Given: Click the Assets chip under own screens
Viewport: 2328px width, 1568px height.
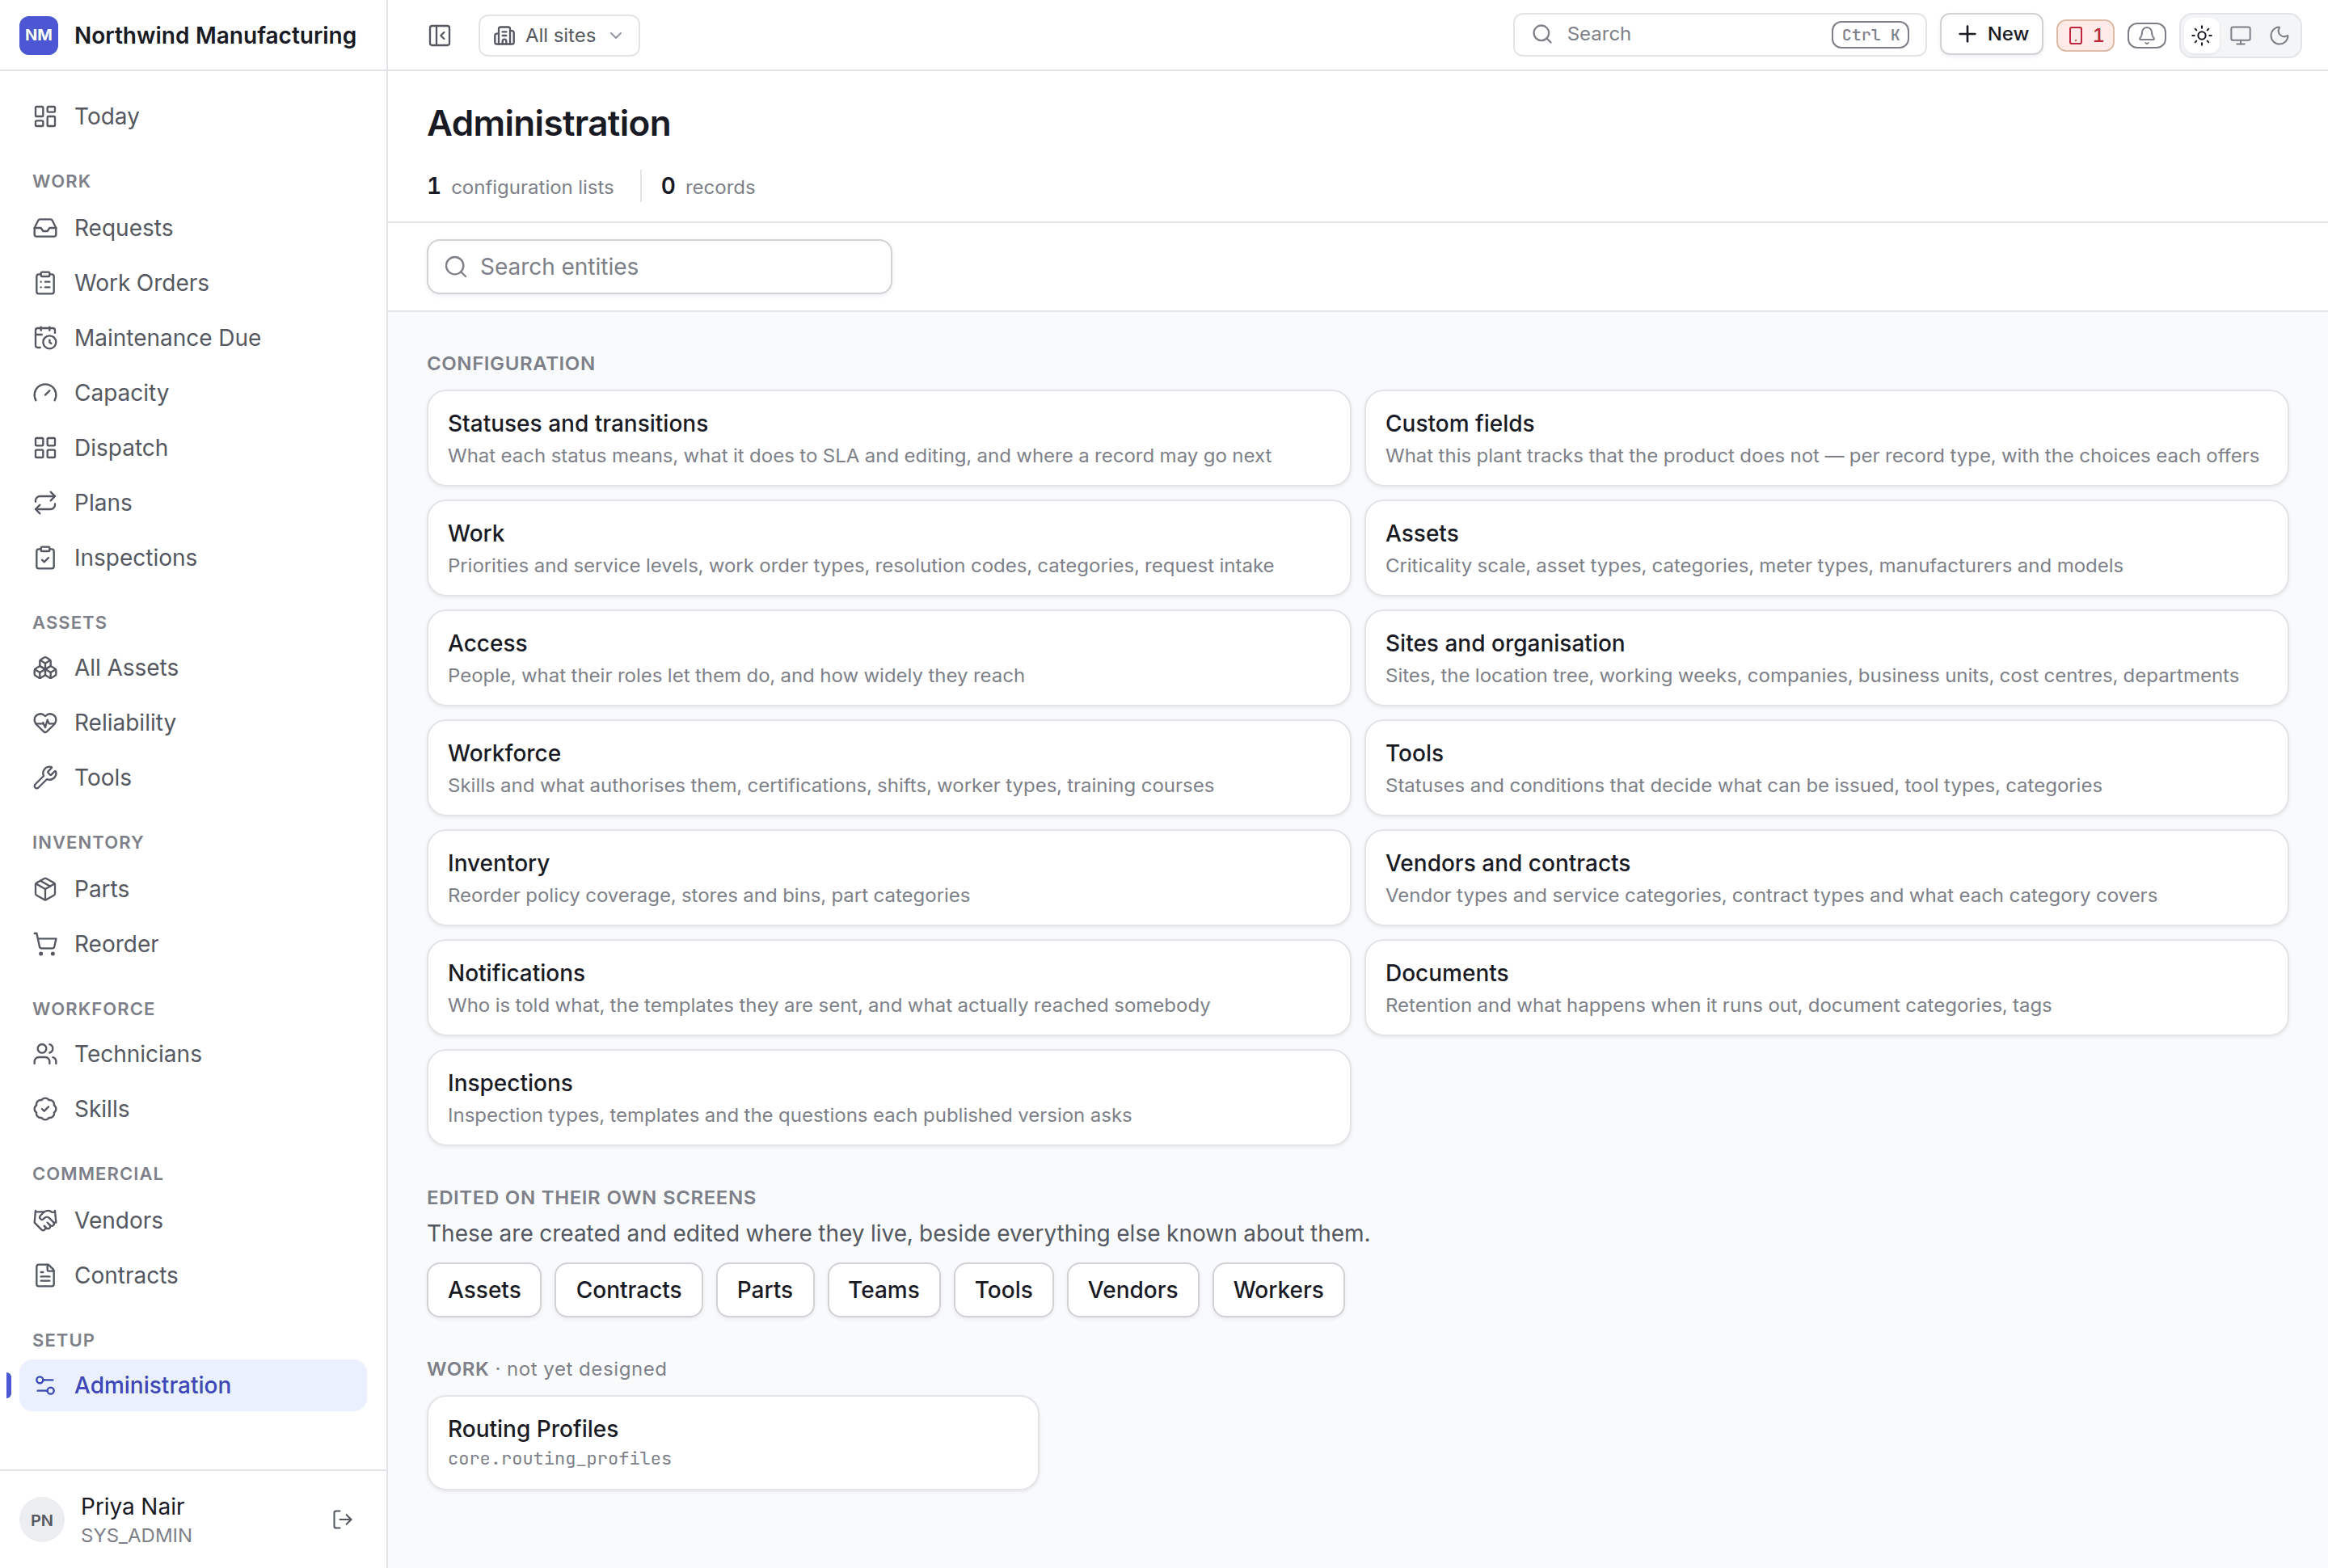Looking at the screenshot, I should [484, 1290].
